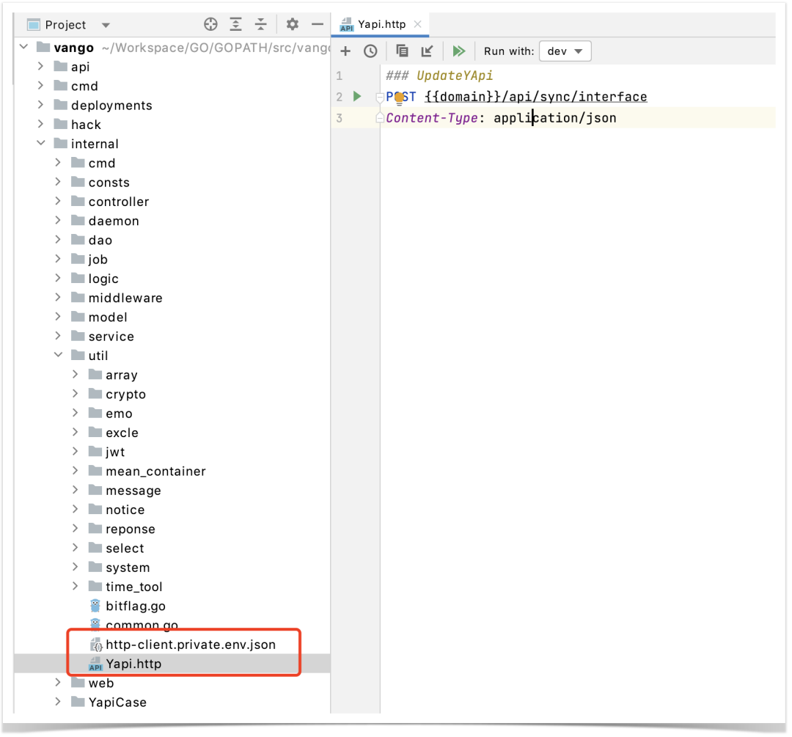
Task: Click the yellow intention bulb on line 2
Action: [399, 98]
